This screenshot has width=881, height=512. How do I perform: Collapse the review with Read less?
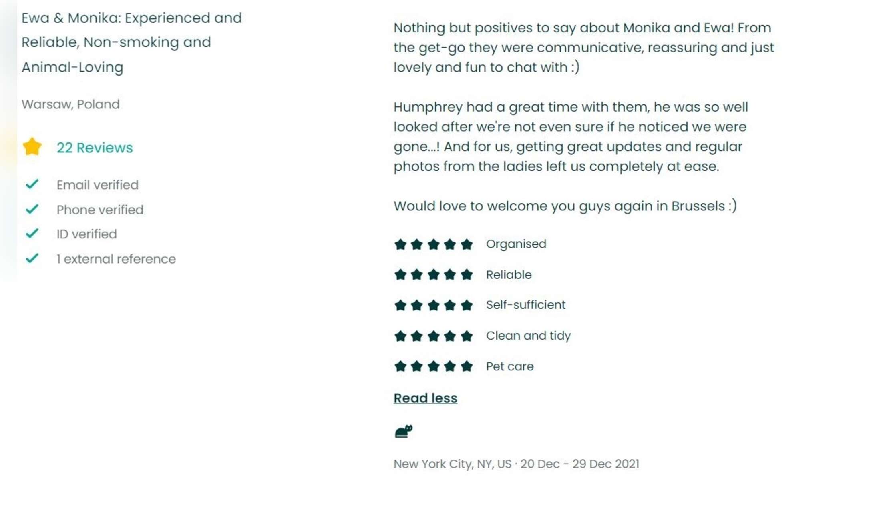coord(425,398)
